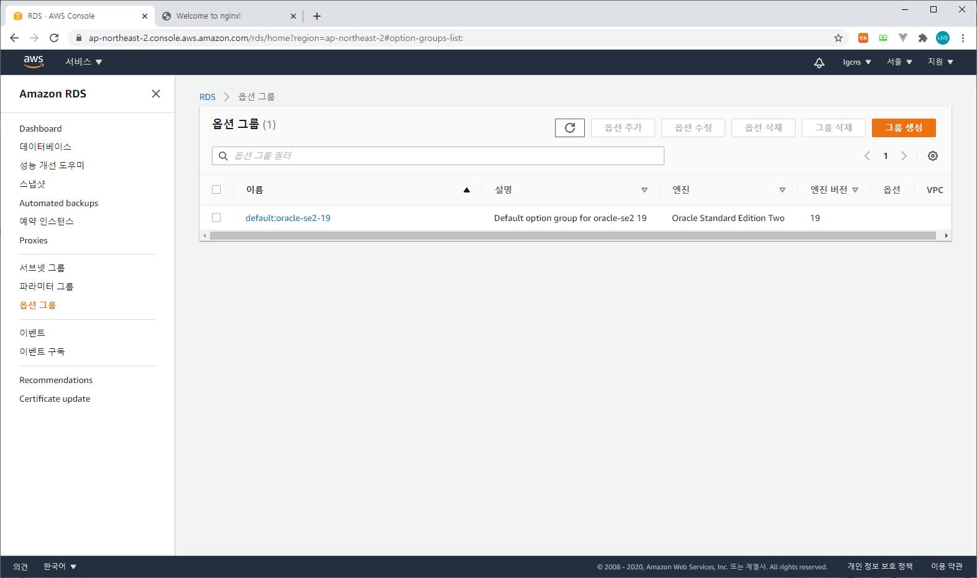Viewport: 977px width, 578px height.
Task: Click the orange extension icon in toolbar
Action: coord(863,38)
